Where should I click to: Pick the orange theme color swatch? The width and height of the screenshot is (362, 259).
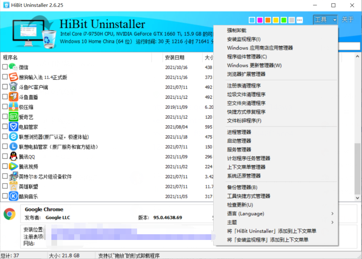coord(268,20)
